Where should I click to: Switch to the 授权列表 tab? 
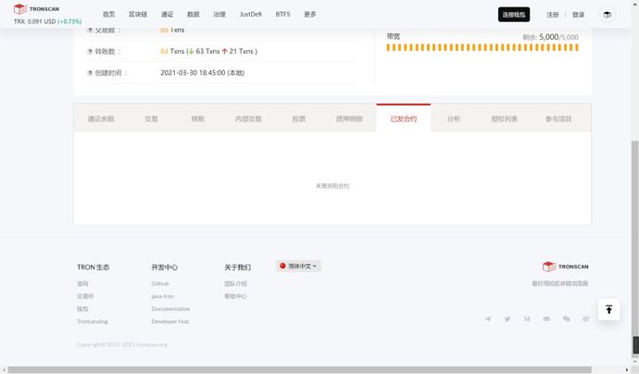point(504,118)
